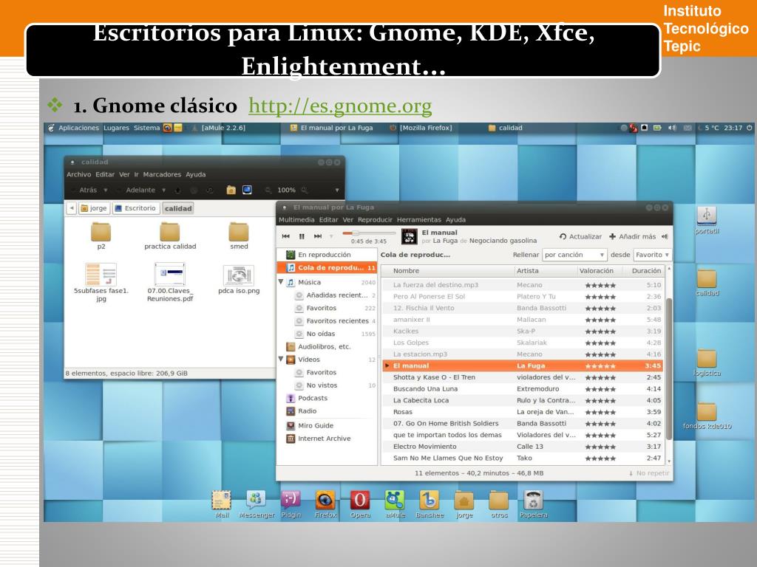Viewport: 757px width, 567px height.
Task: Click the Añadir más button
Action: coord(633,237)
